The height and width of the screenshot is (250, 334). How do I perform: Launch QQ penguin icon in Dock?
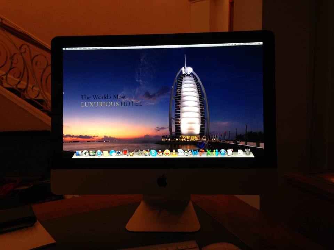pos(160,152)
